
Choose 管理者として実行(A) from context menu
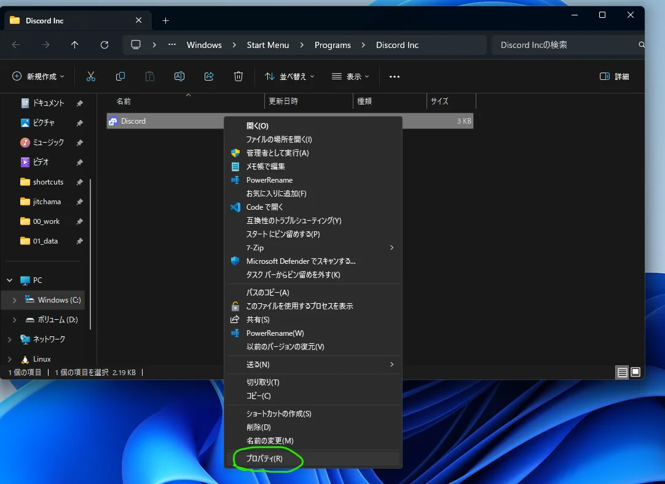click(x=277, y=153)
